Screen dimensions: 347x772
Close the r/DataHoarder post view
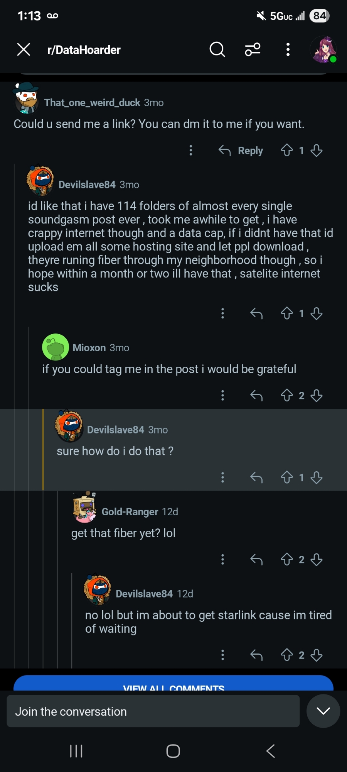[x=24, y=49]
